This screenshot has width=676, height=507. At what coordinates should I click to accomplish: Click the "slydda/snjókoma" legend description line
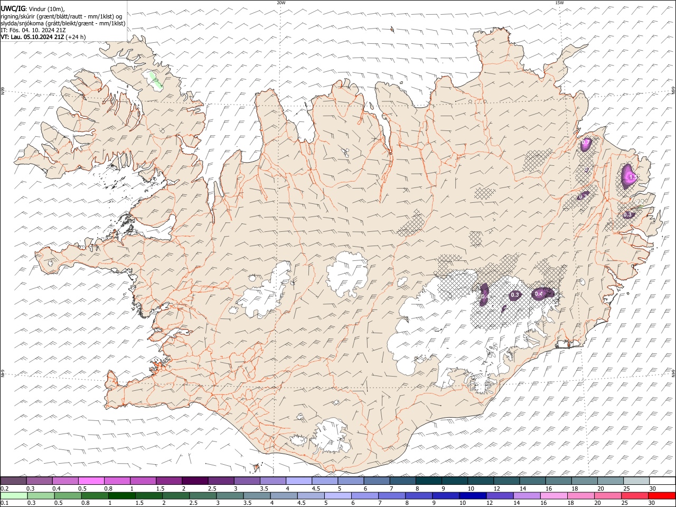pos(63,23)
